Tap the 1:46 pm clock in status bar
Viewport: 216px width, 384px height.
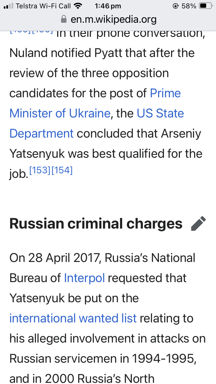coord(108,6)
